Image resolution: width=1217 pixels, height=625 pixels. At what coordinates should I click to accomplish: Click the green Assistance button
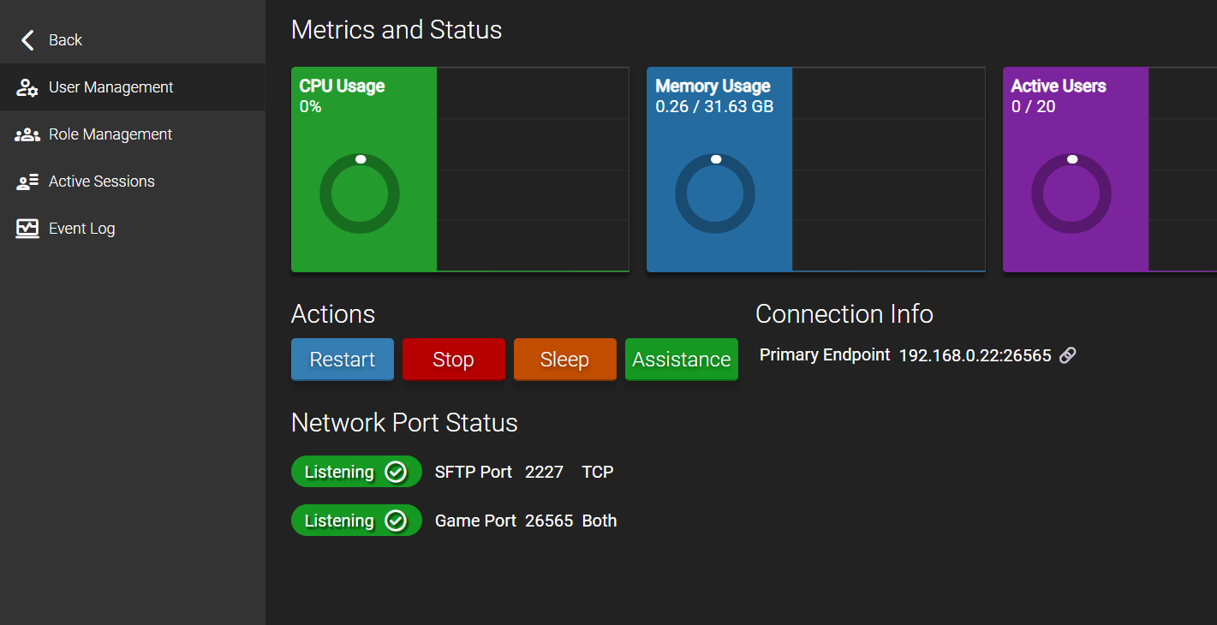click(682, 360)
